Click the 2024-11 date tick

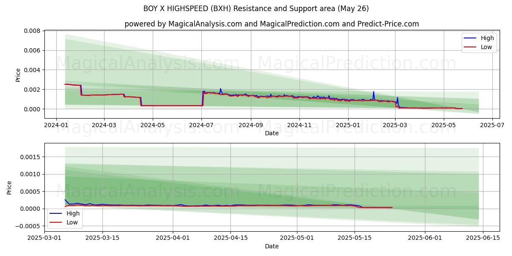click(x=299, y=125)
